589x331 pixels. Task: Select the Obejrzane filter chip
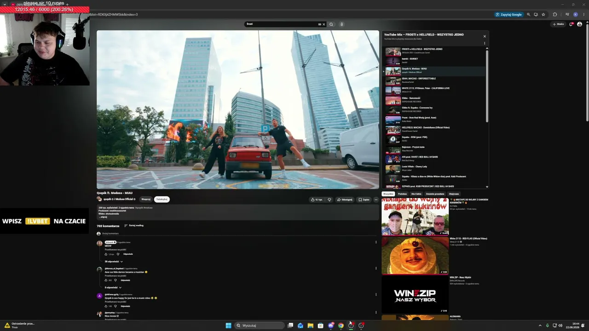(x=454, y=194)
